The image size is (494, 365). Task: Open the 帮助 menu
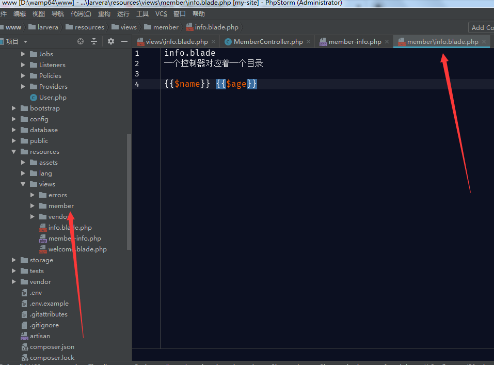(199, 14)
